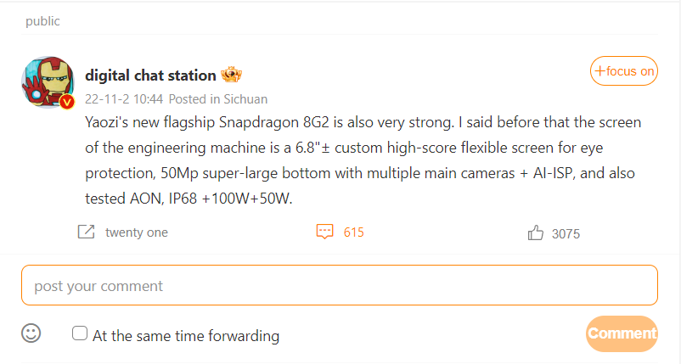Focus the 'post your comment' input field
This screenshot has height=364, width=681.
point(339,285)
